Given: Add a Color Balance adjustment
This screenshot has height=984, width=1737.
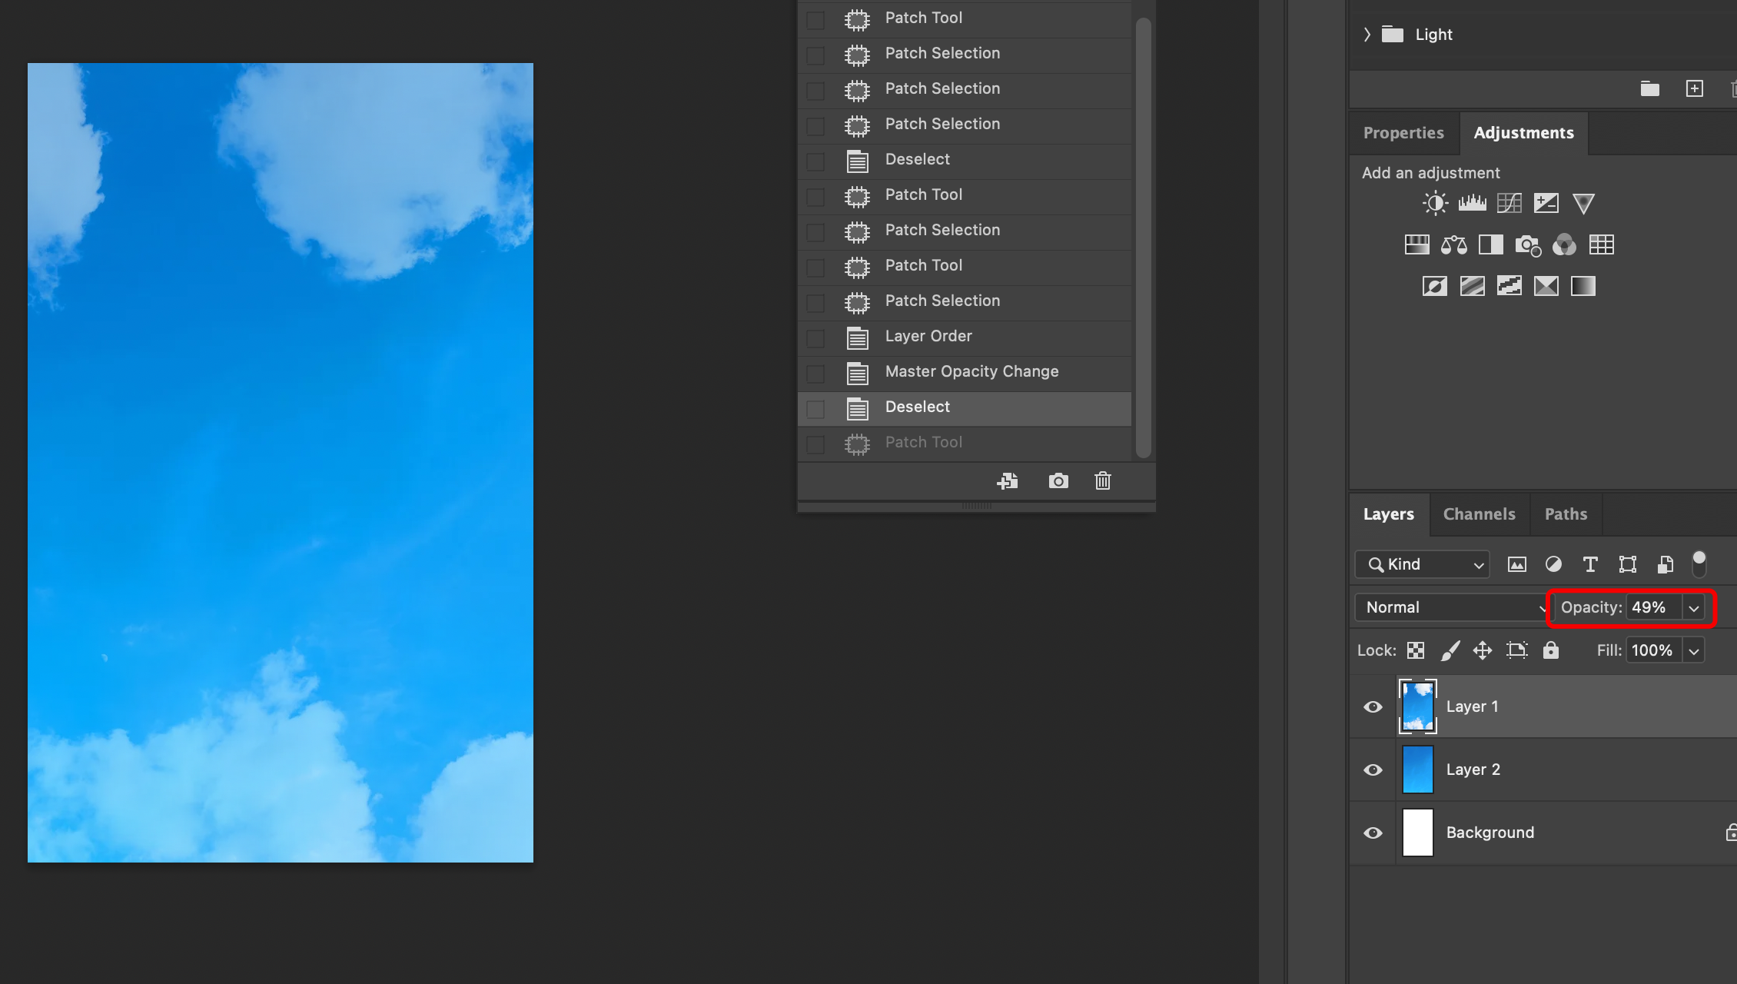Looking at the screenshot, I should [x=1453, y=245].
